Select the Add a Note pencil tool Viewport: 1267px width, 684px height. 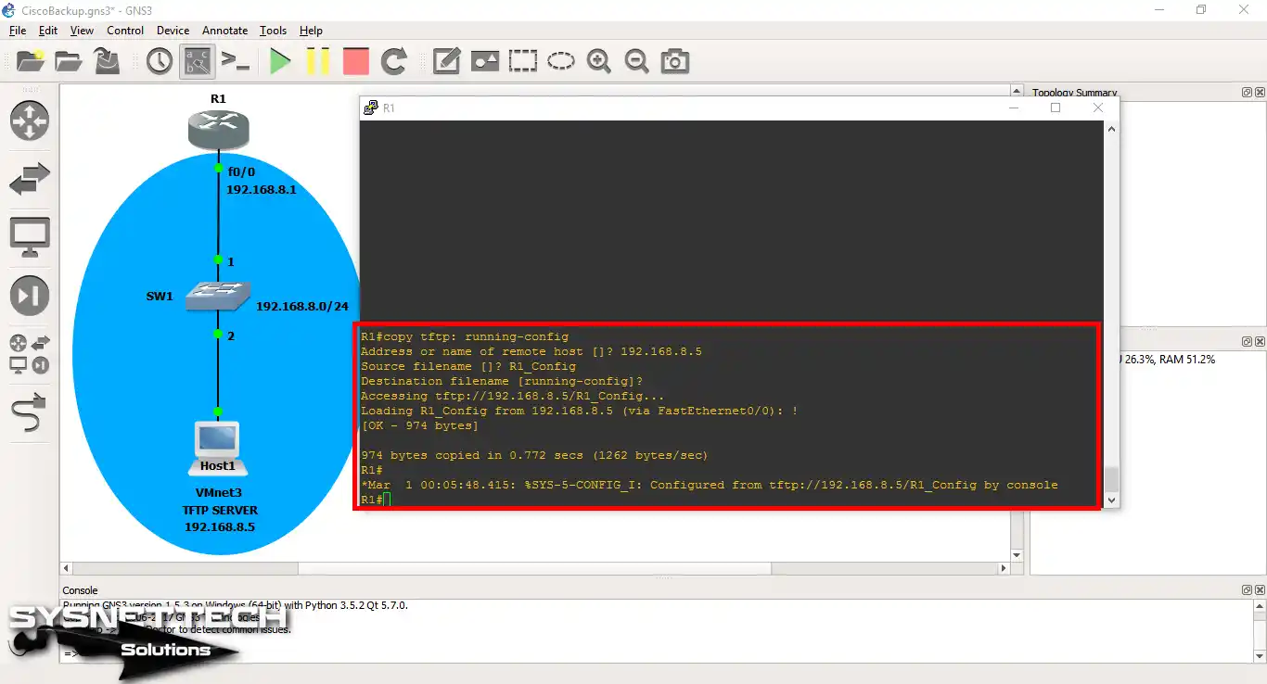click(x=446, y=61)
